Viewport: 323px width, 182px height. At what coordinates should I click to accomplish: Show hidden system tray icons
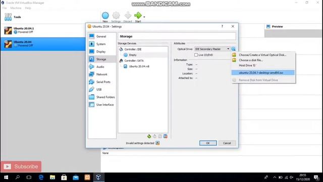click(x=275, y=177)
